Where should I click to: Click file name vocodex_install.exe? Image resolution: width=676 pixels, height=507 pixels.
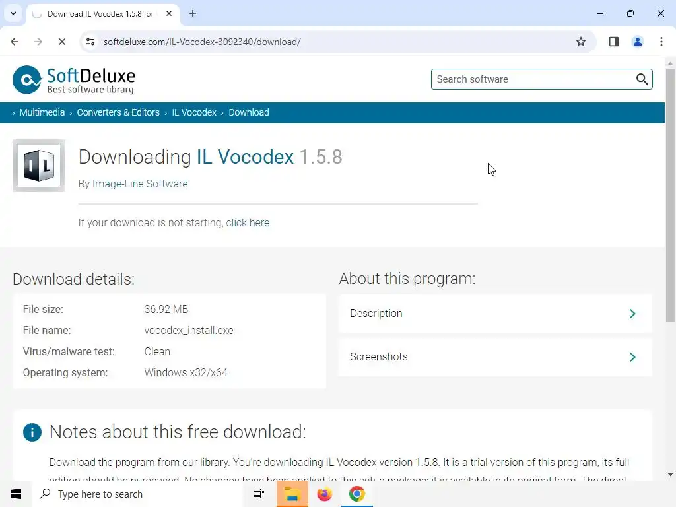pos(189,330)
